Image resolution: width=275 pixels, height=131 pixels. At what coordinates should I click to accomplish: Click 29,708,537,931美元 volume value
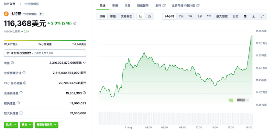(73, 83)
